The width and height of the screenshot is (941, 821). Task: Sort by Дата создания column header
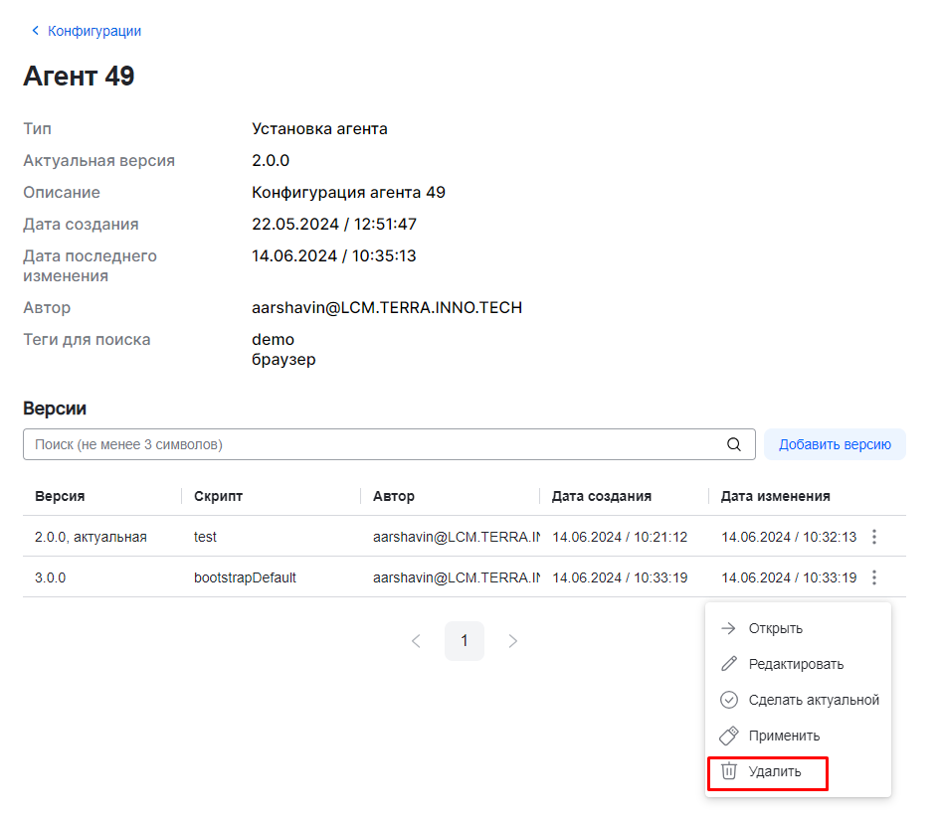(x=602, y=496)
